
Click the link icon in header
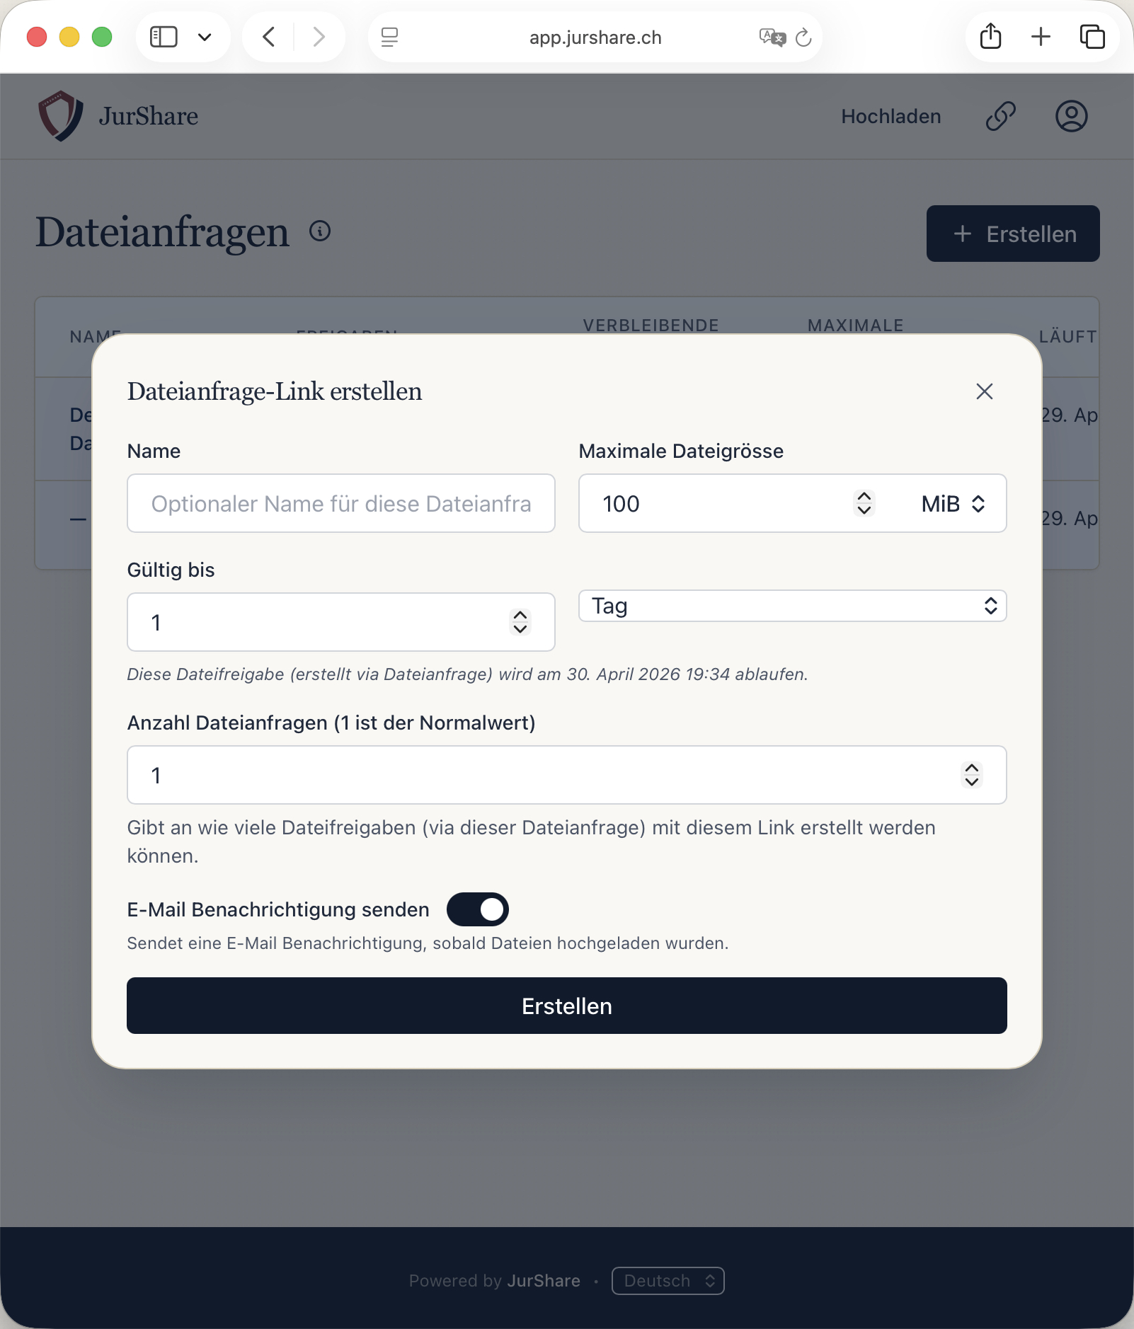pyautogui.click(x=1000, y=116)
